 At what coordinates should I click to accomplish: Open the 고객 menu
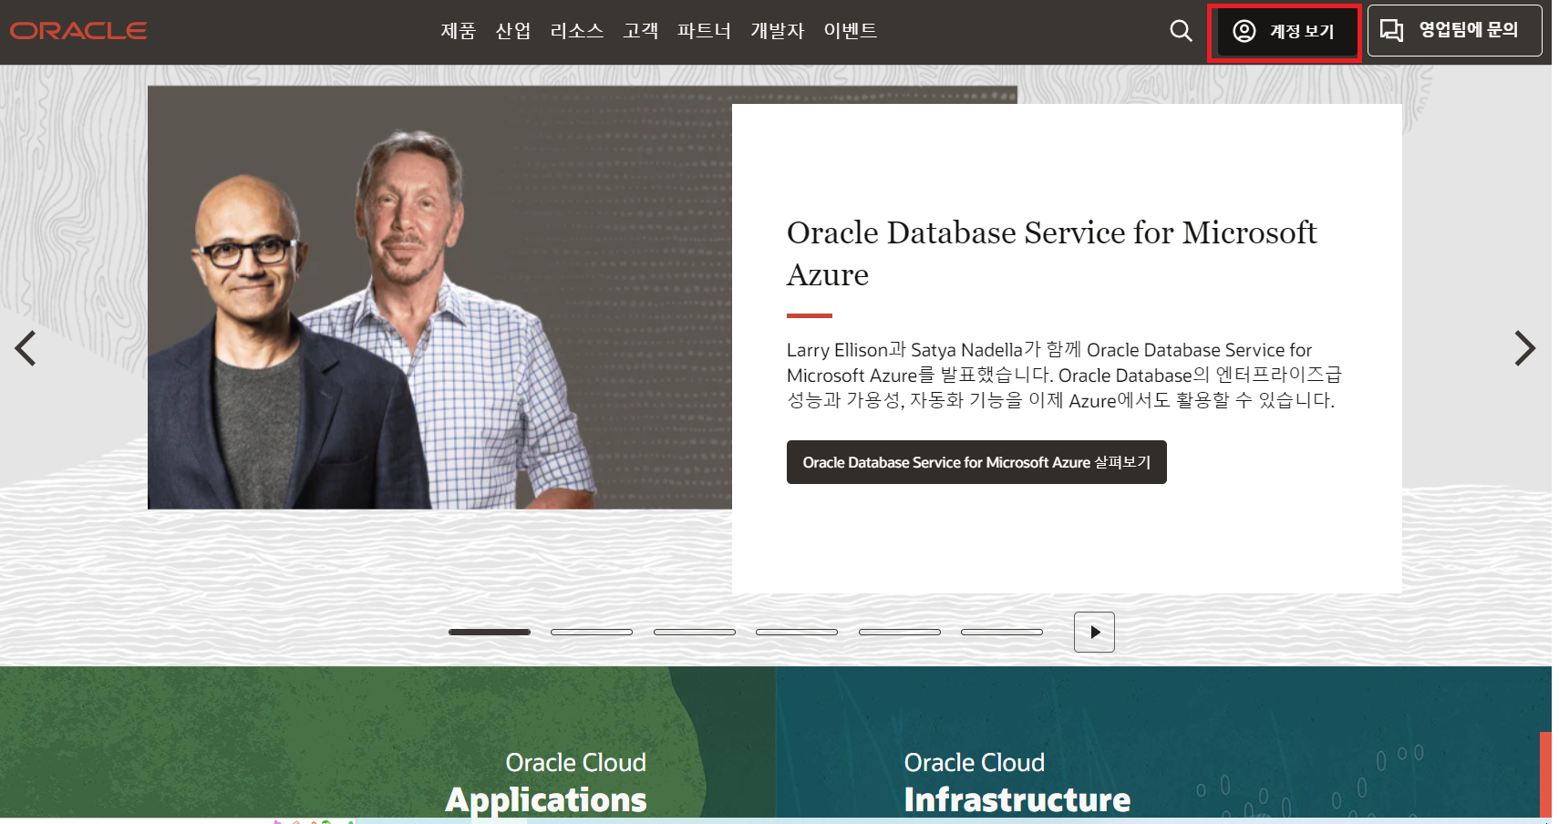coord(640,31)
